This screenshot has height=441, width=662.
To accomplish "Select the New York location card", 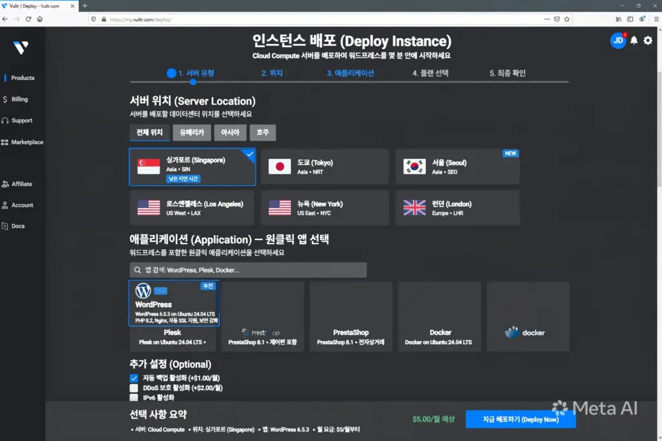I will (325, 207).
